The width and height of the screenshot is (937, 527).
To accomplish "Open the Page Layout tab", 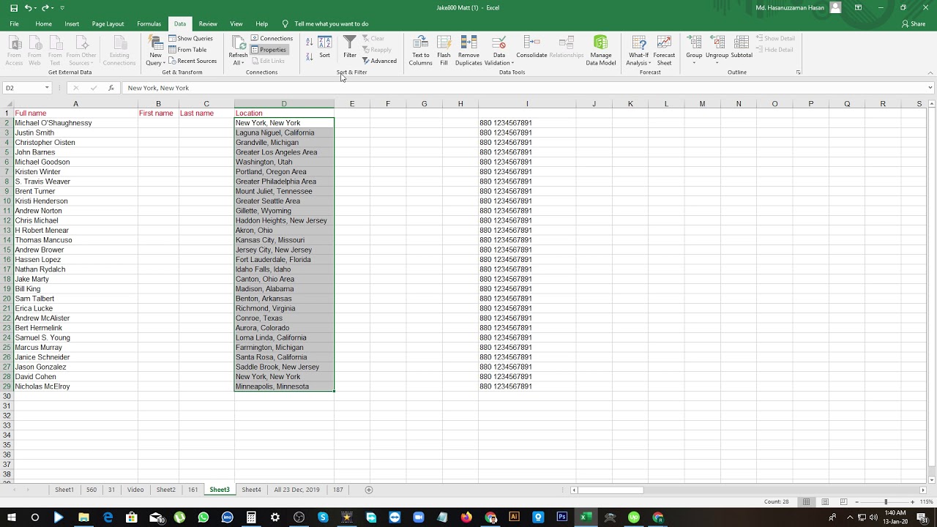I will tap(108, 24).
